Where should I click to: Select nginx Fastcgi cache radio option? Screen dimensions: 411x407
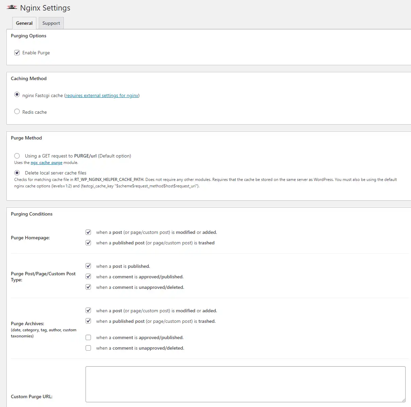17,95
